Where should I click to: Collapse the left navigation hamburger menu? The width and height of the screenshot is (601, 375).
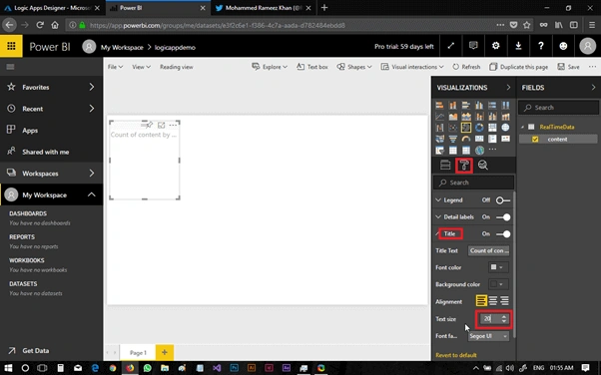(10, 67)
